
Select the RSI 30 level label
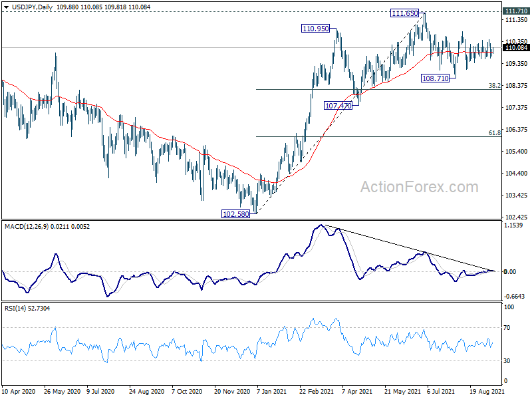(x=507, y=361)
